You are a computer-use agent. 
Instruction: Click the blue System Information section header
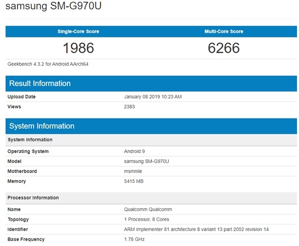pyautogui.click(x=41, y=126)
